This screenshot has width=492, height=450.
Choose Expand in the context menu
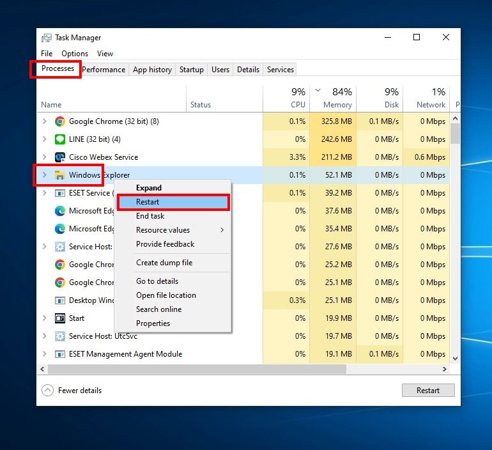173,188
